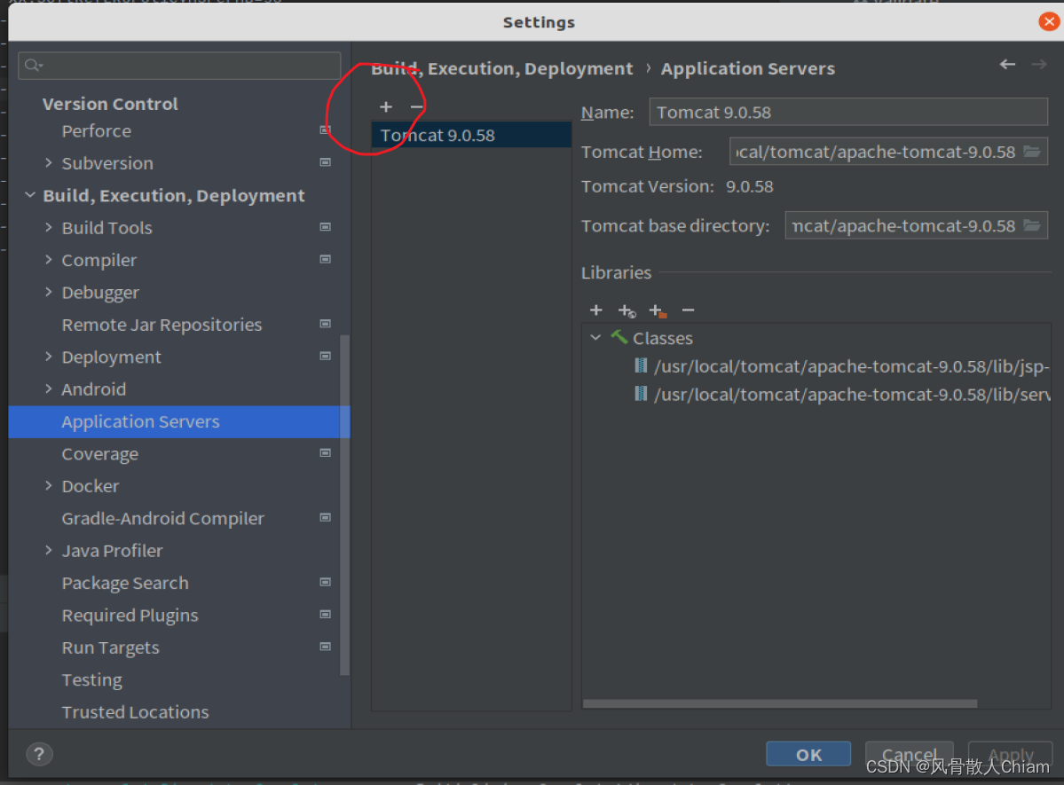Open the Run Targets settings page
This screenshot has width=1064, height=785.
[110, 648]
